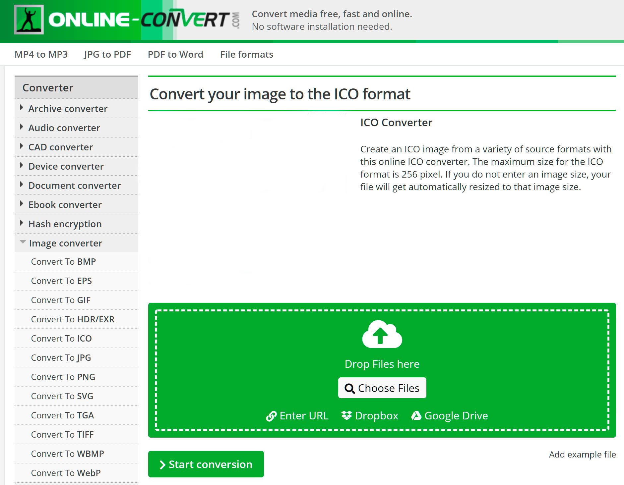The image size is (624, 485).
Task: Open the MP4 to MP3 menu item
Action: [x=41, y=54]
